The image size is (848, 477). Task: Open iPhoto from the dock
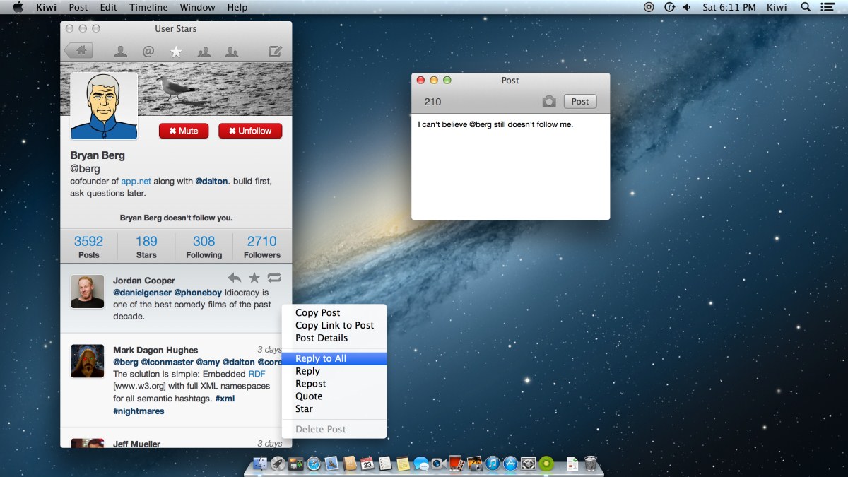point(474,464)
